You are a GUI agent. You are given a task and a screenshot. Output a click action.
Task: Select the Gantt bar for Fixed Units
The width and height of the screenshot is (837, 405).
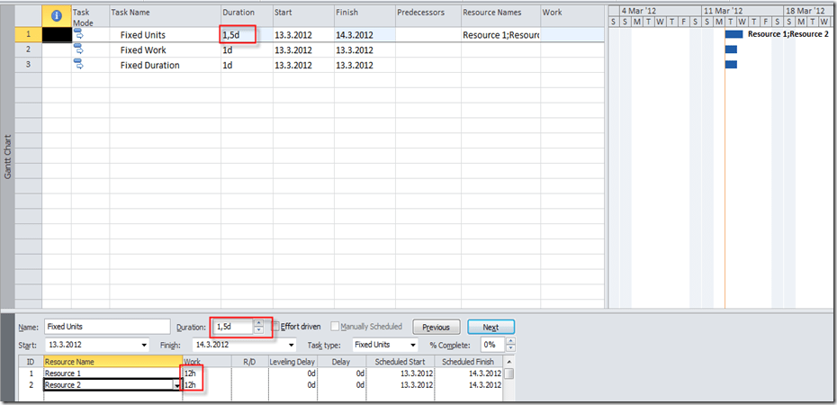tap(733, 34)
